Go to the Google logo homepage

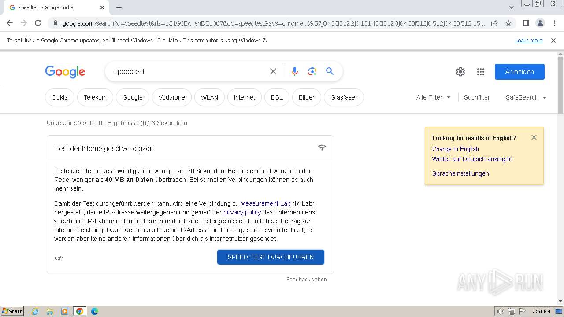tap(65, 72)
